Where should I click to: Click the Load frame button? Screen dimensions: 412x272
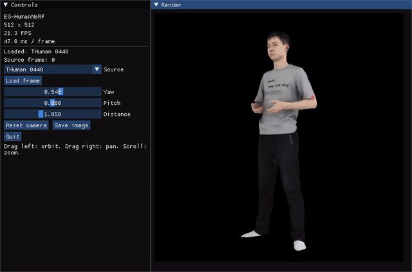click(23, 80)
